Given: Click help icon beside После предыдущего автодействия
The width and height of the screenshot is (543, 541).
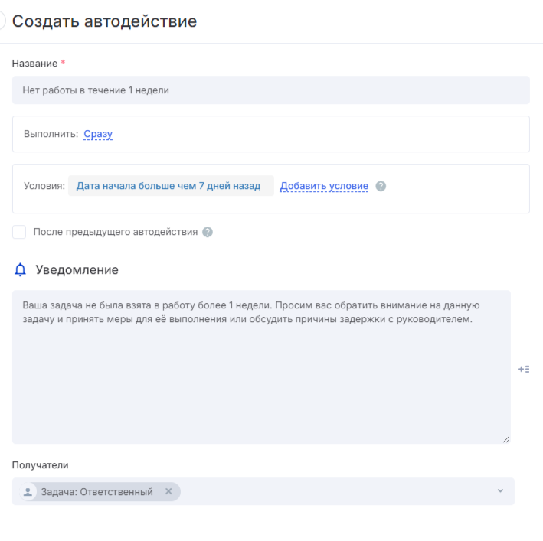Looking at the screenshot, I should (208, 232).
